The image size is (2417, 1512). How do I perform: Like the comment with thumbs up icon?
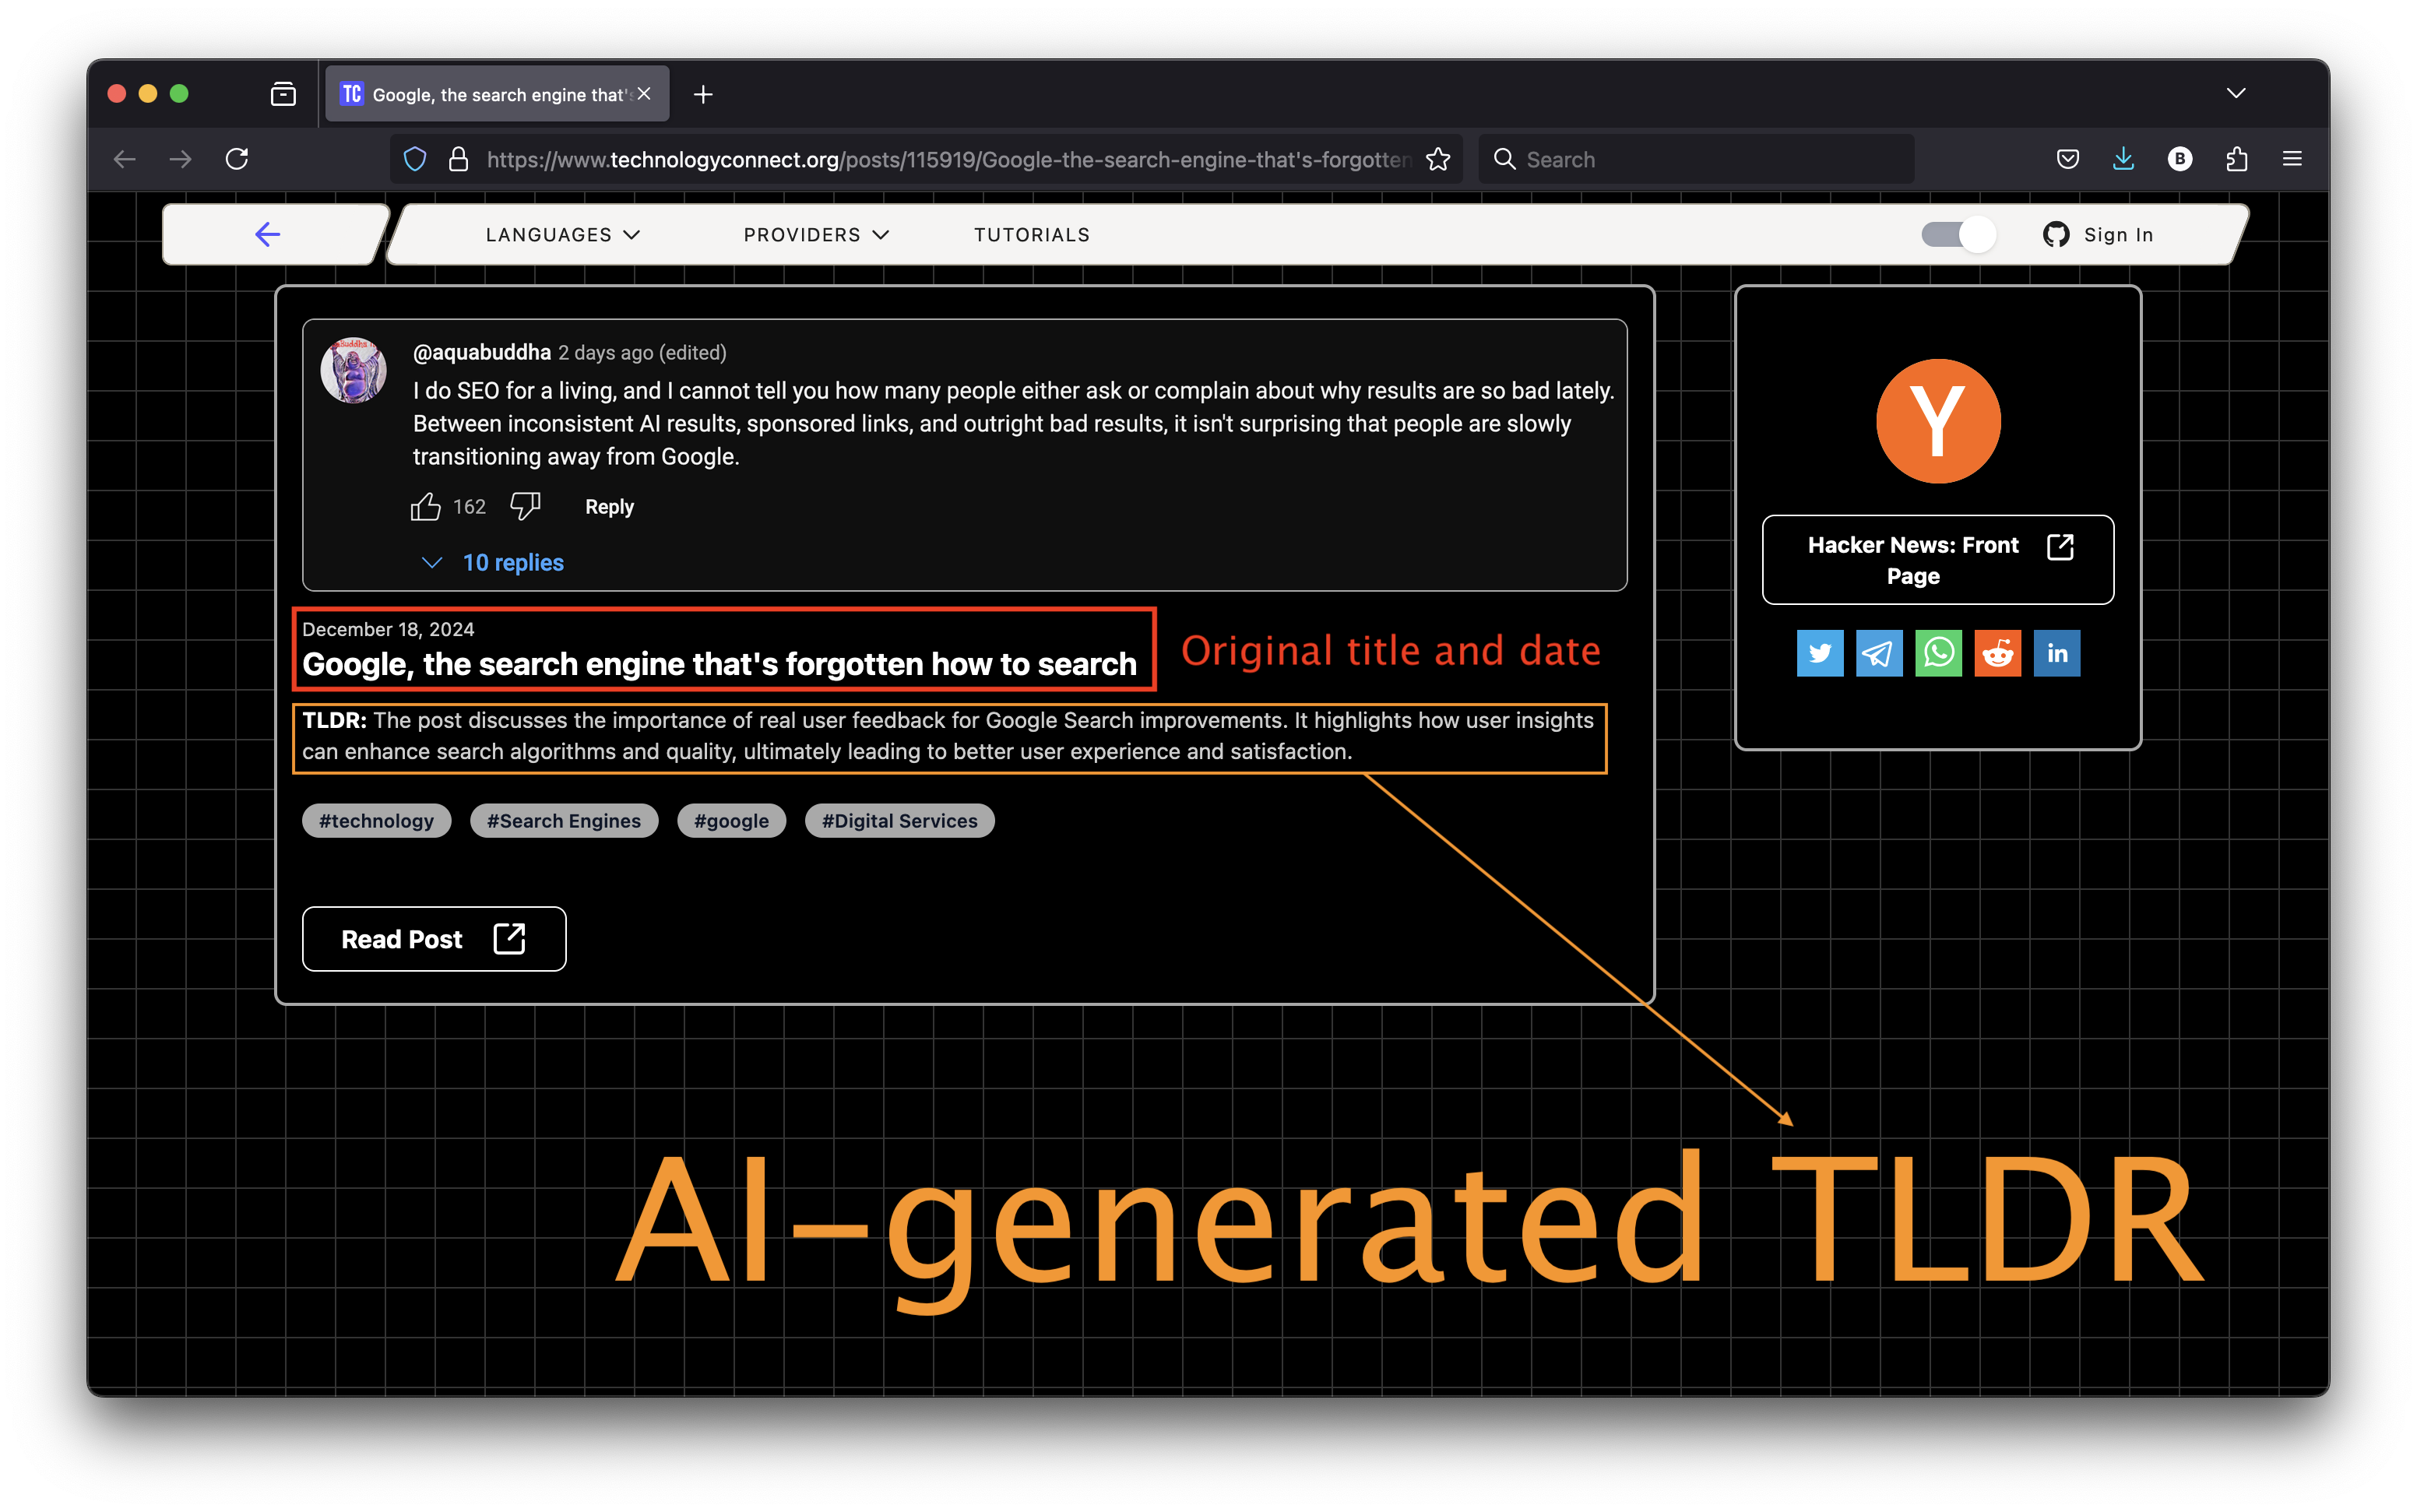coord(425,507)
